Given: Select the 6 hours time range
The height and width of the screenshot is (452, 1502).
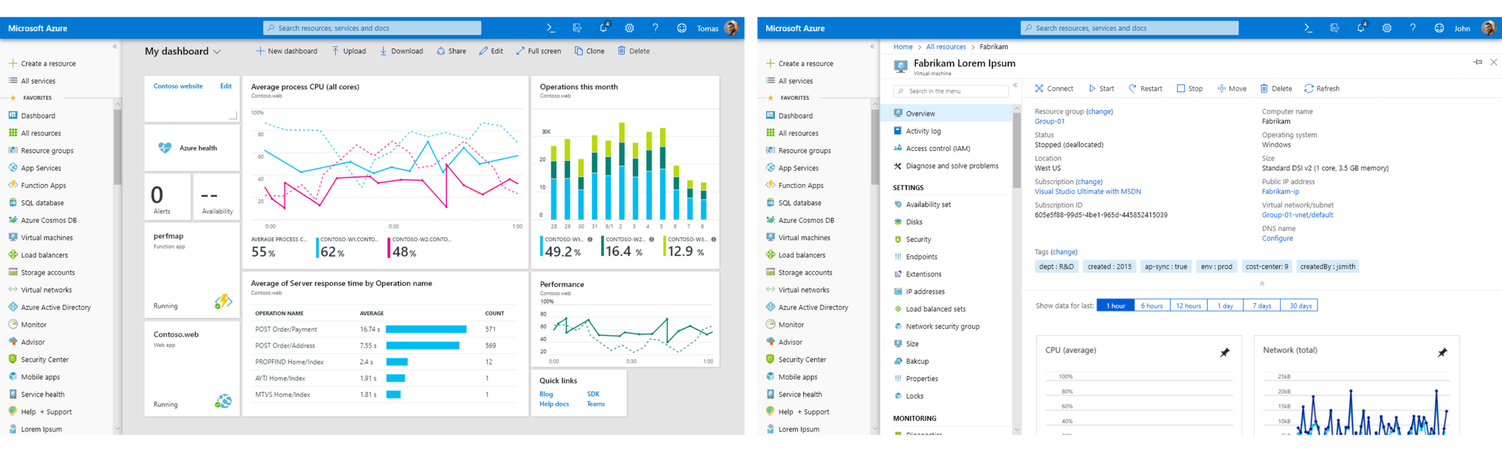Looking at the screenshot, I should (1152, 306).
